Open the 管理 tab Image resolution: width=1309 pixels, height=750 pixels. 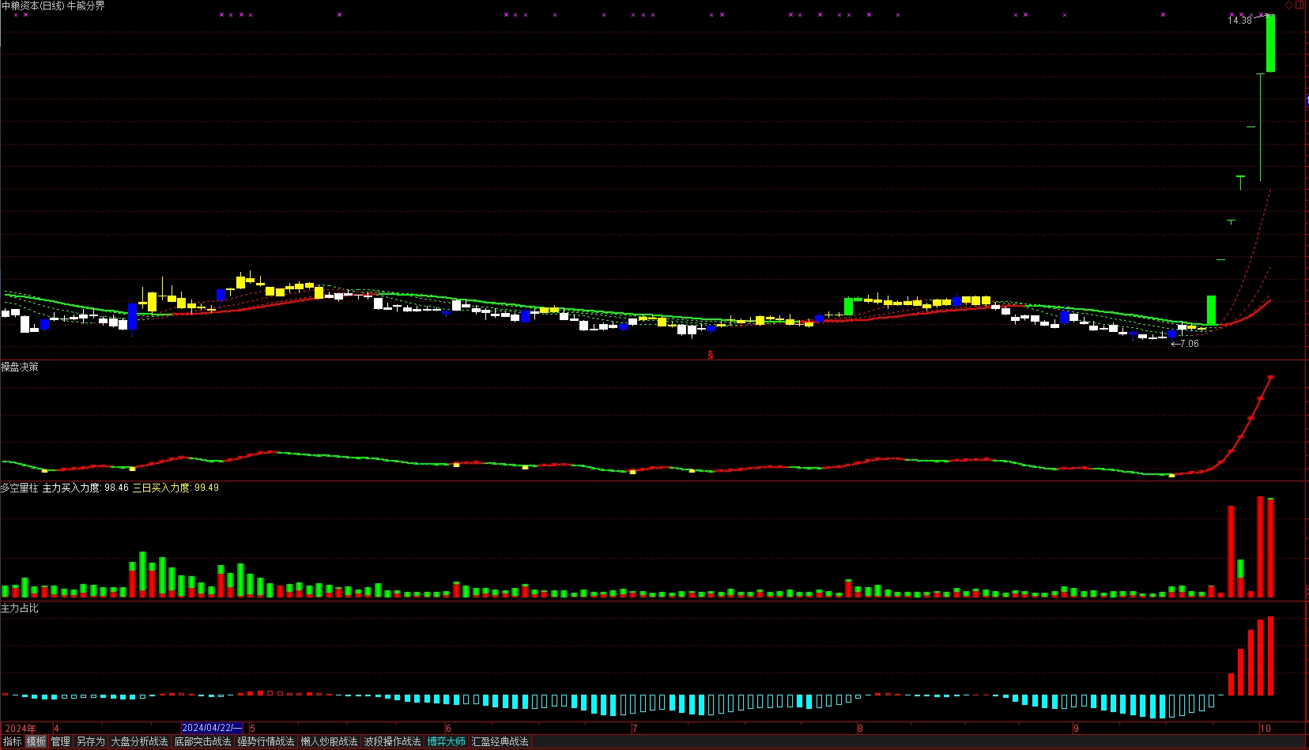tap(61, 741)
